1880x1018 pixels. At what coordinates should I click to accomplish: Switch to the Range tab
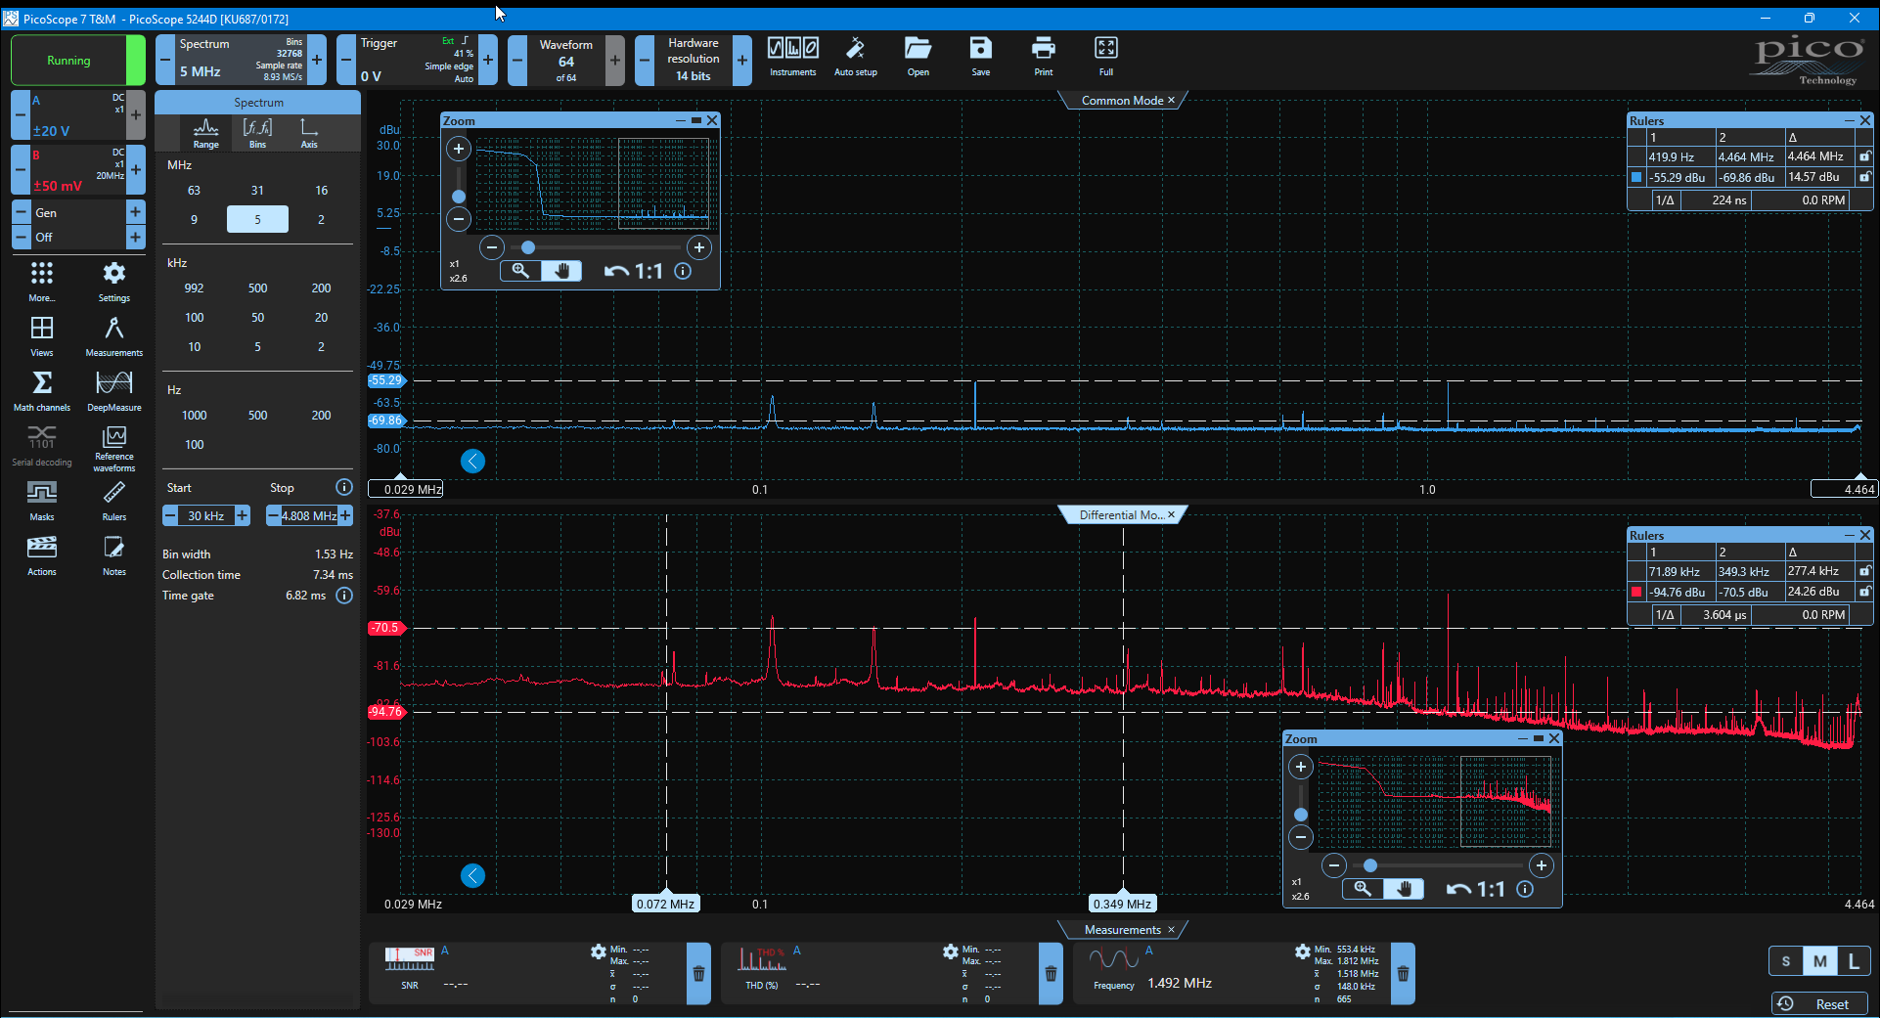click(x=206, y=133)
